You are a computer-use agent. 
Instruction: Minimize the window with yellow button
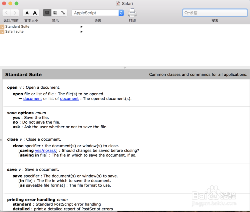10,3
